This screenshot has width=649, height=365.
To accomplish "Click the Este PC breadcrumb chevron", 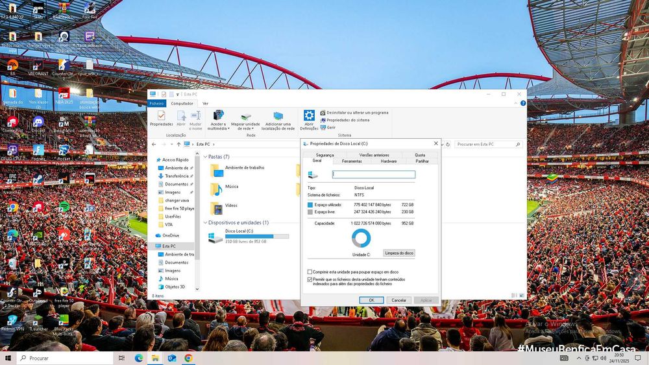I will (214, 145).
